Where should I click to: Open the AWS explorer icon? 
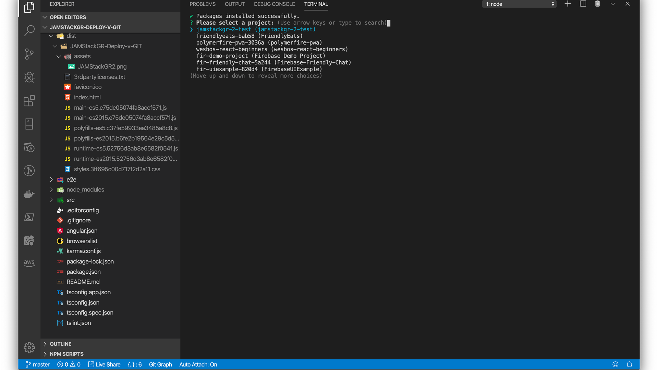pyautogui.click(x=29, y=263)
